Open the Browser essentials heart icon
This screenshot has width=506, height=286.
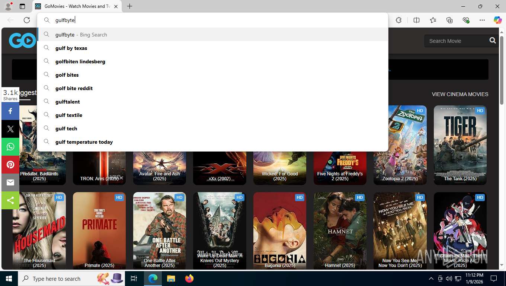tap(466, 20)
